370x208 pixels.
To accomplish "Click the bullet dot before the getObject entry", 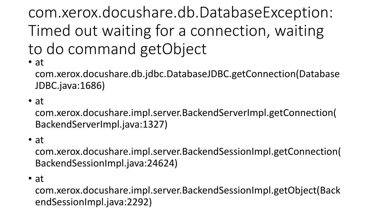I will (x=30, y=178).
